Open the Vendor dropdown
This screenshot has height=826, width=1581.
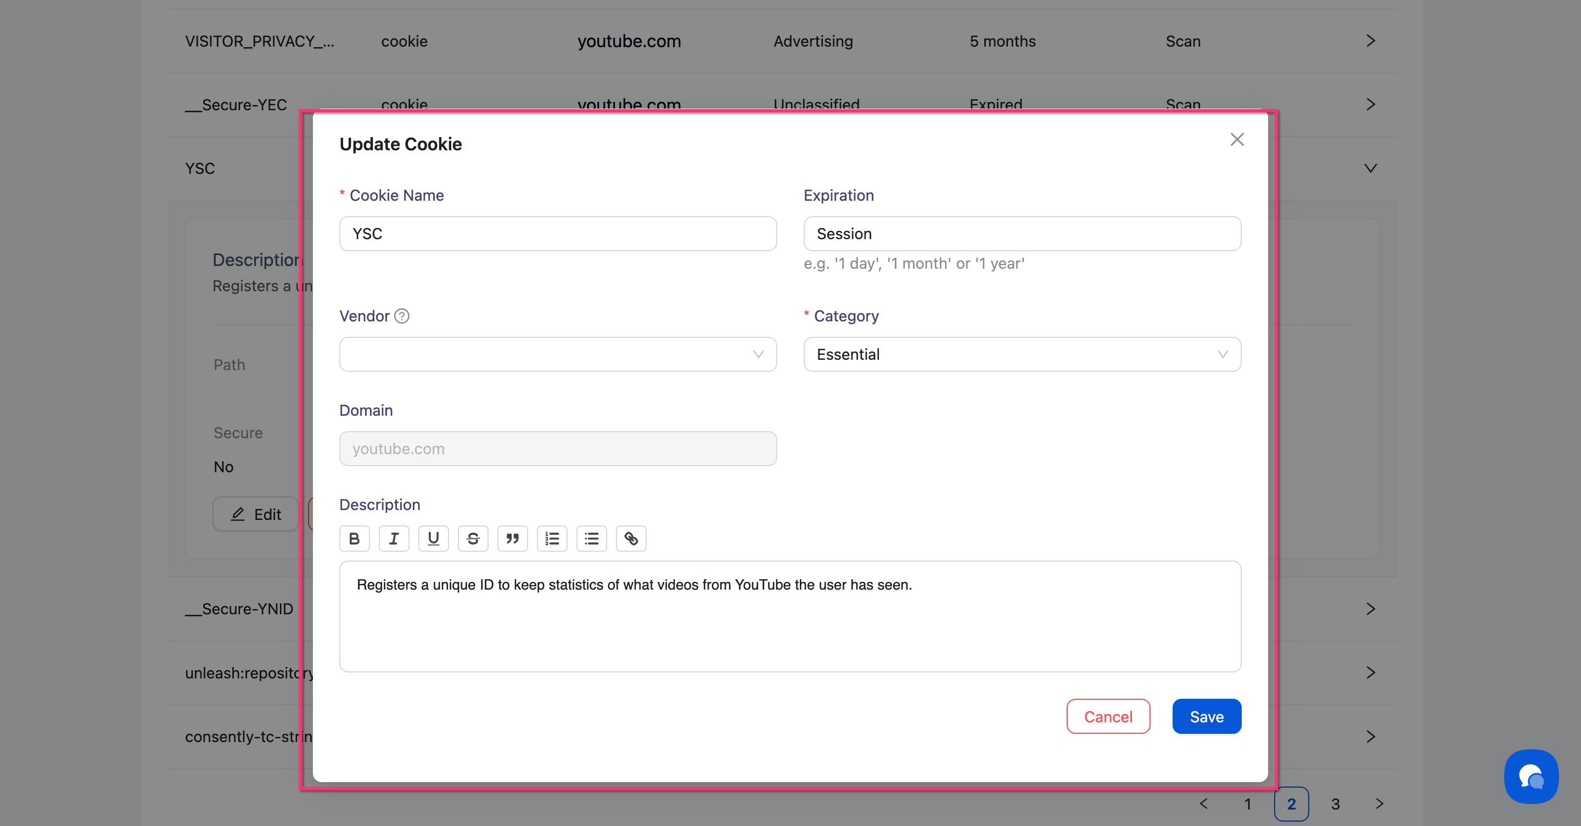click(557, 354)
